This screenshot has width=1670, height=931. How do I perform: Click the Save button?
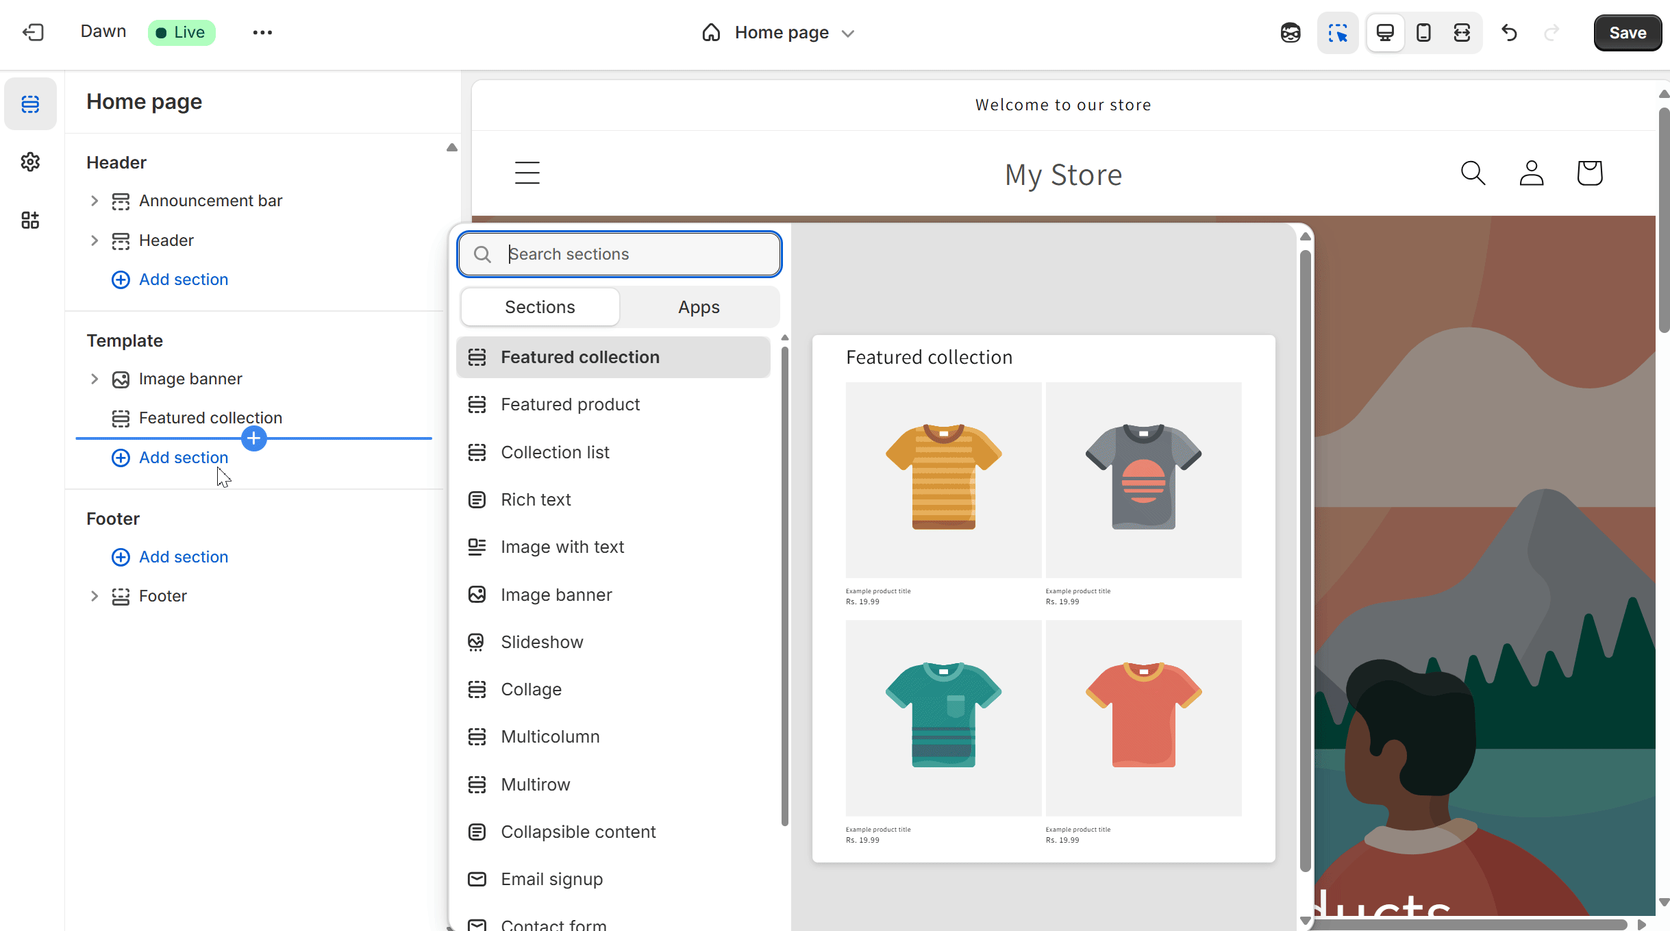(1627, 32)
